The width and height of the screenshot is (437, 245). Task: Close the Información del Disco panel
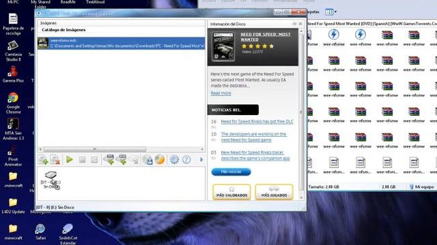point(300,24)
